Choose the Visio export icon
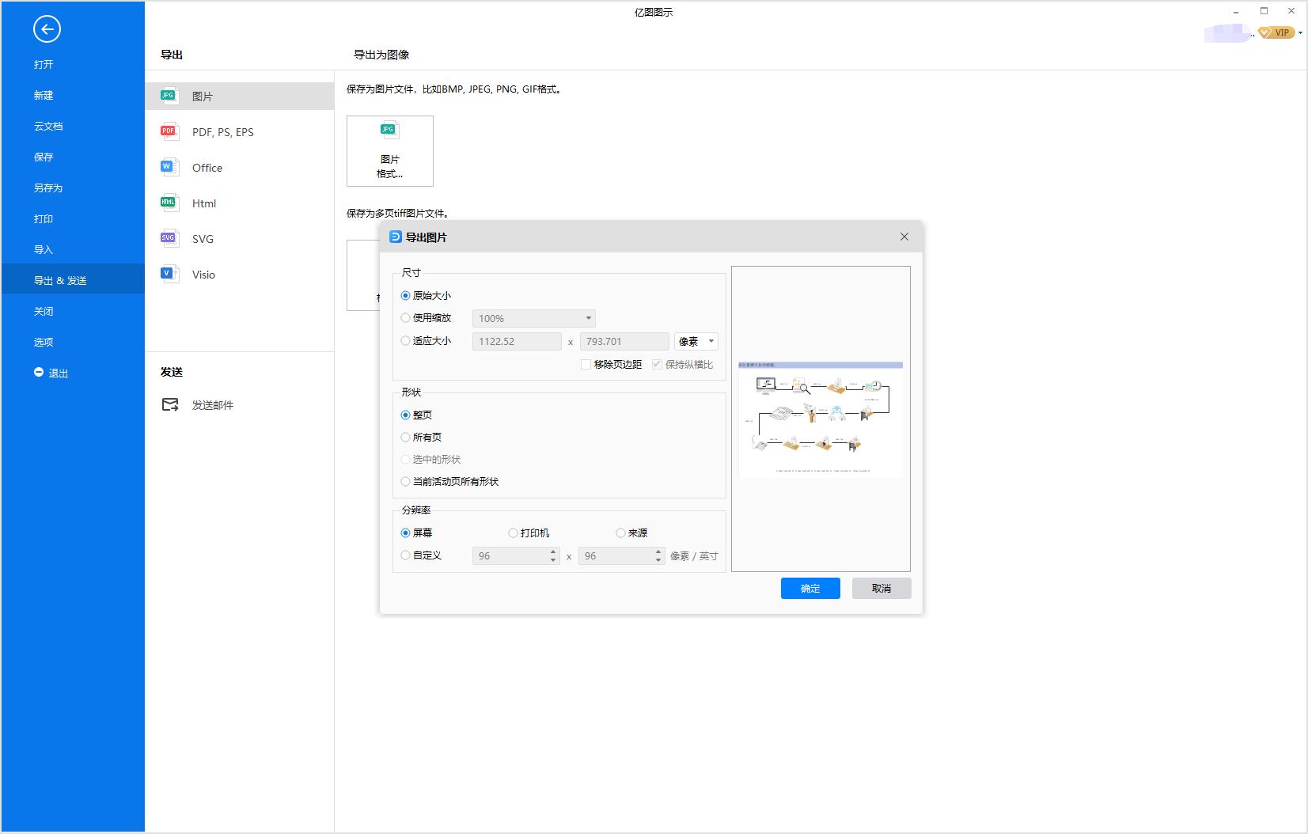 tap(169, 274)
